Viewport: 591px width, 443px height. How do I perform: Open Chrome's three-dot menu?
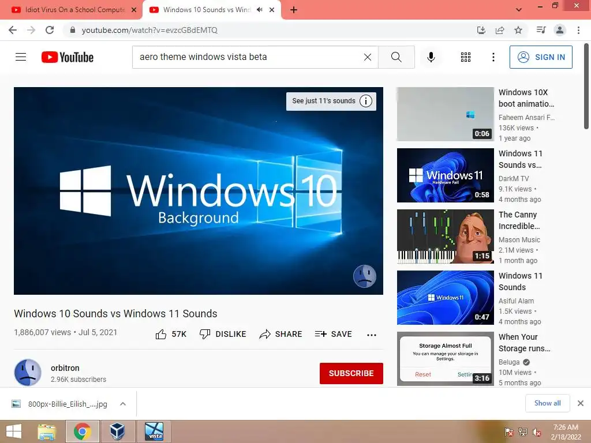pos(578,30)
